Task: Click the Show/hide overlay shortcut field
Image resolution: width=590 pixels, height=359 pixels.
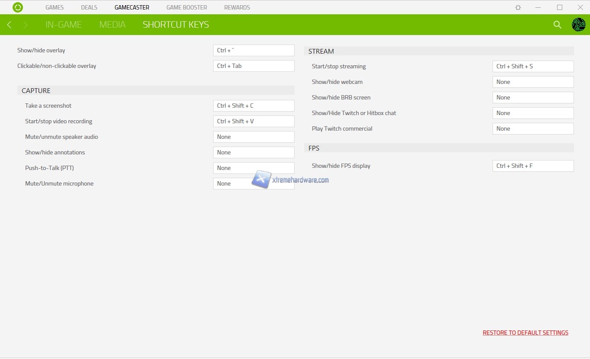Action: tap(253, 50)
